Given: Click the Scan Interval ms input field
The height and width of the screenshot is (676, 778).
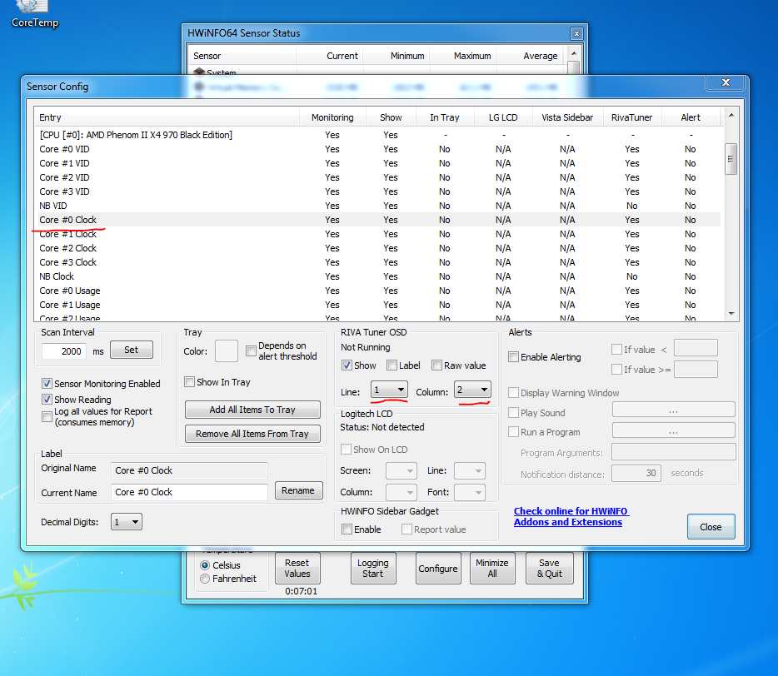Looking at the screenshot, I should click(64, 351).
